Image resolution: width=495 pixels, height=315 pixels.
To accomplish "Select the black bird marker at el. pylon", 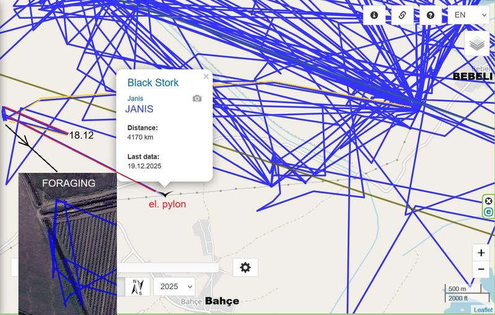I will [x=165, y=194].
